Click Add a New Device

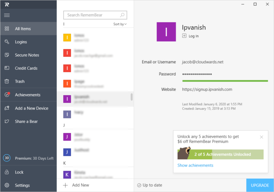pyautogui.click(x=29, y=108)
